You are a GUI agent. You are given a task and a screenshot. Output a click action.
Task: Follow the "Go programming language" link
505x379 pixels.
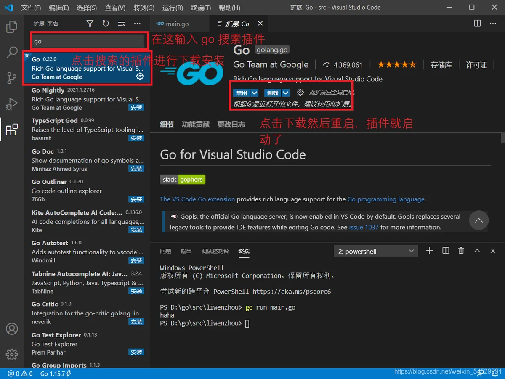pos(386,199)
